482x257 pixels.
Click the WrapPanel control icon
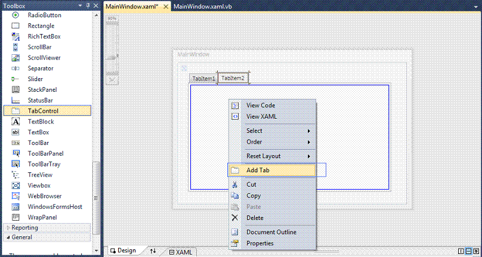(x=16, y=217)
